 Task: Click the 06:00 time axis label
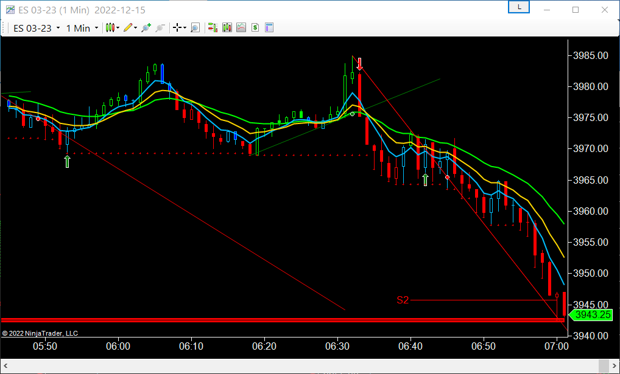118,347
